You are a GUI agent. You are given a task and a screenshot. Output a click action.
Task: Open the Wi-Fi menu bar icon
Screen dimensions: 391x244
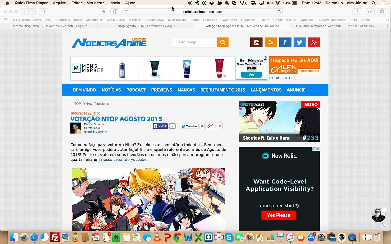coord(278,3)
